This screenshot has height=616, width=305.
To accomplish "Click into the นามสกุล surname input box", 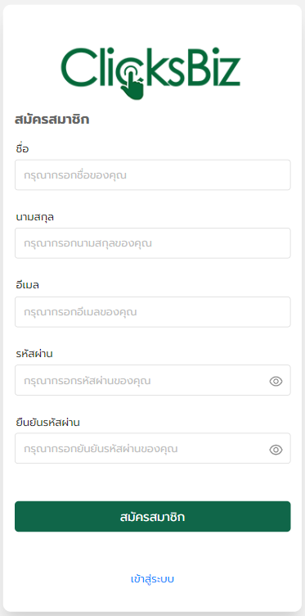I will (152, 243).
